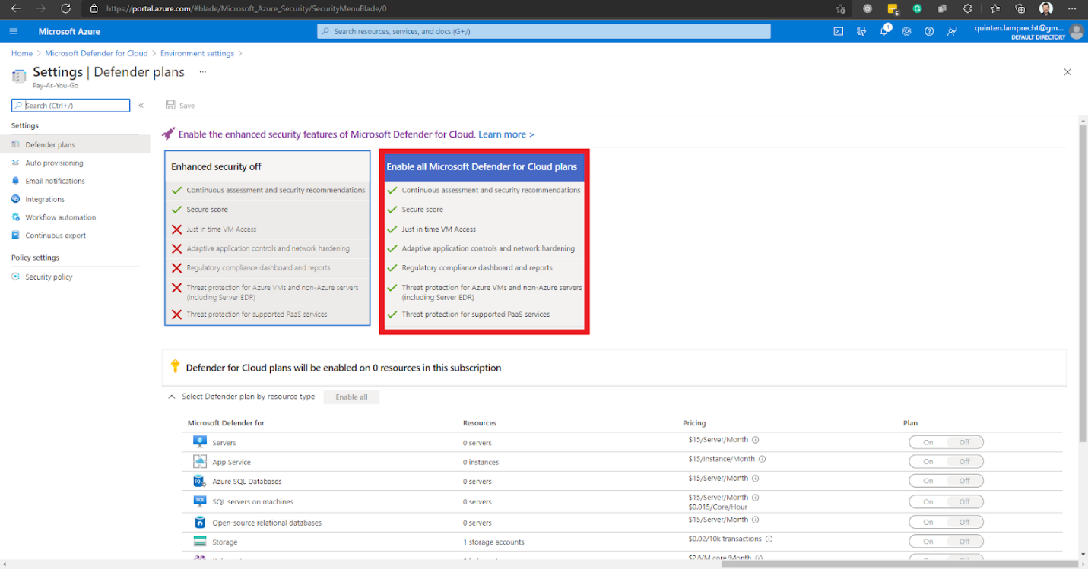1088x569 pixels.
Task: Click the App Service plan icon
Action: [200, 462]
